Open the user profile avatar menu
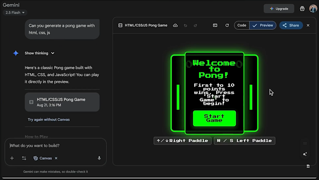The width and height of the screenshot is (319, 180). coord(313,8)
